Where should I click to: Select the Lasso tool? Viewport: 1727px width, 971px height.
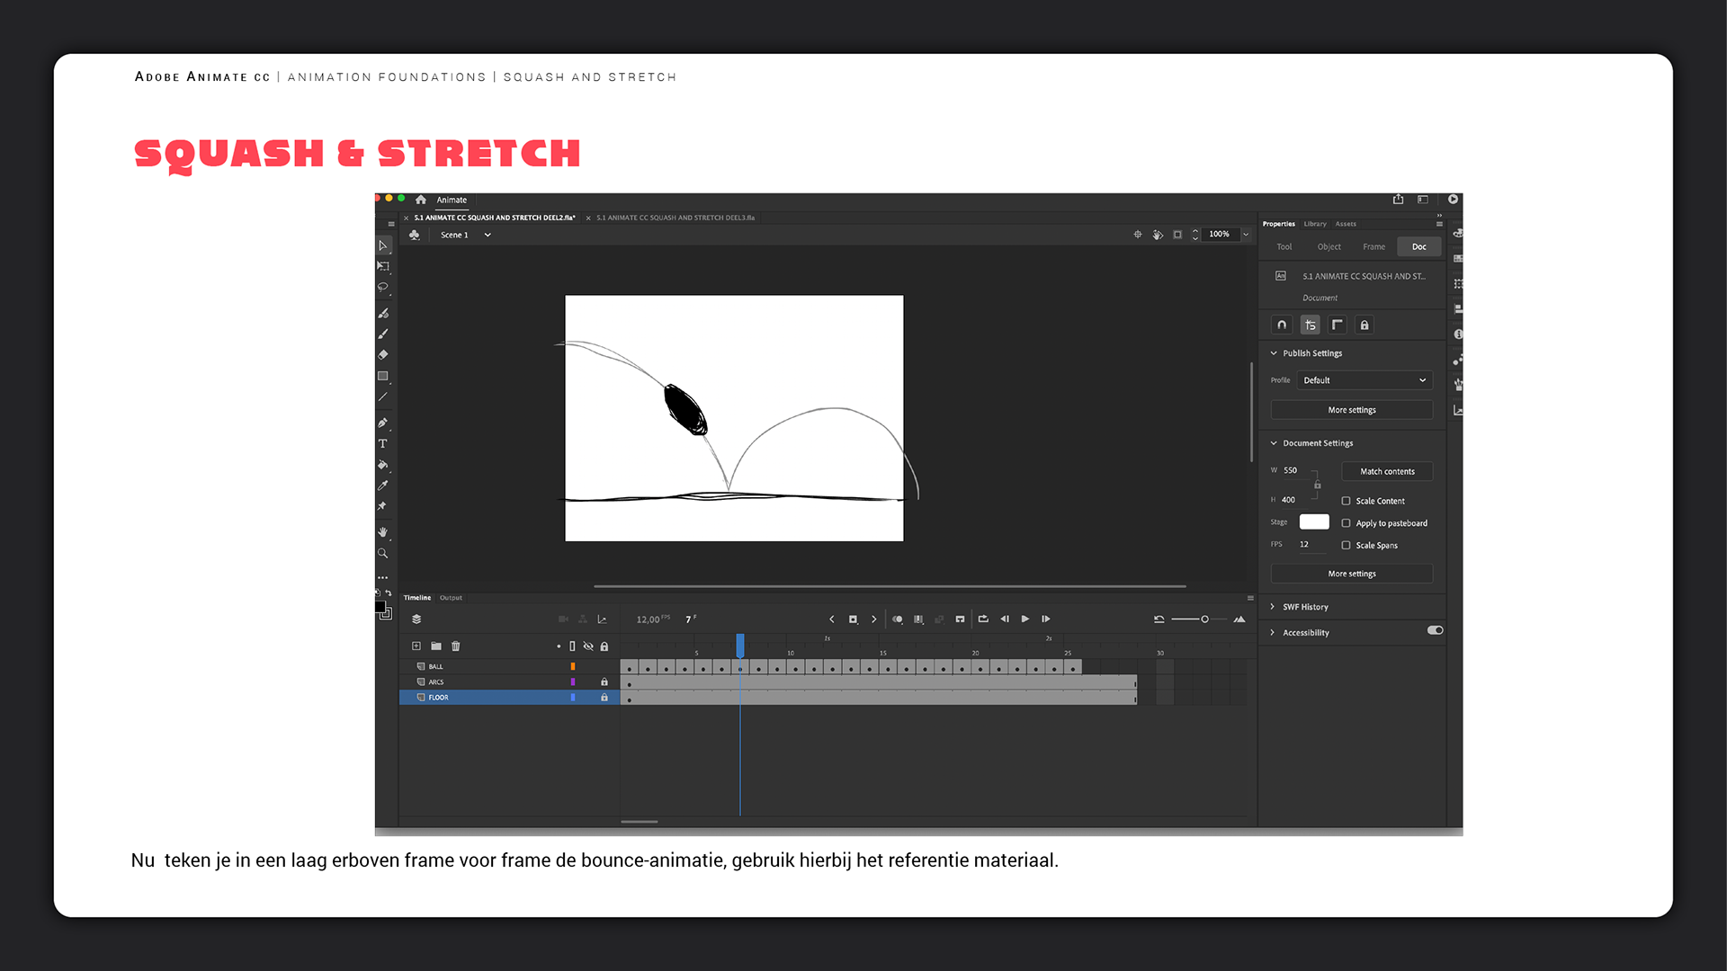tap(382, 288)
